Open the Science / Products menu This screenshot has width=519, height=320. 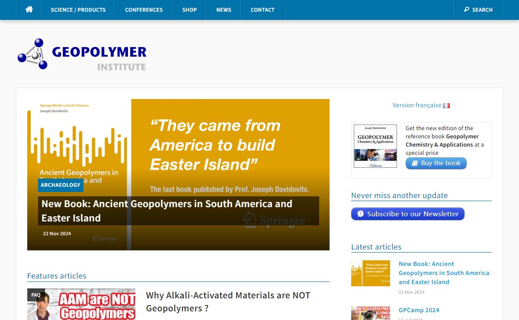tap(78, 10)
